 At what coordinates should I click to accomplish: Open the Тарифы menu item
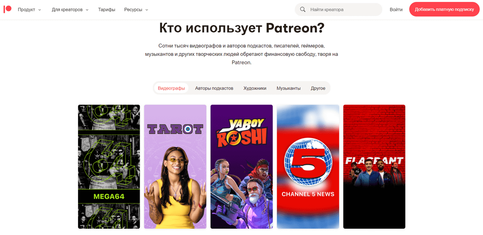(x=107, y=9)
